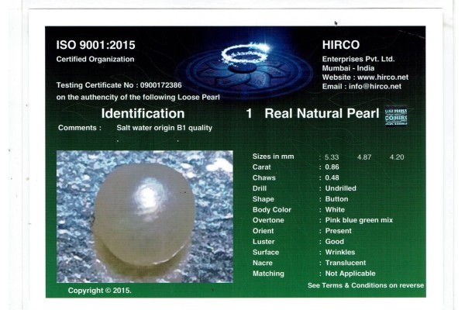Click the 'Undrilled' drill value

341,188
